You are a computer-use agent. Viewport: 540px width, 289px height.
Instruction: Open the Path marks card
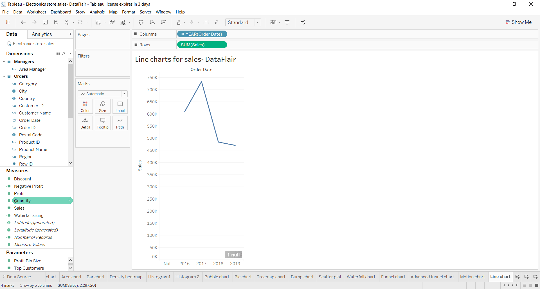click(x=120, y=123)
